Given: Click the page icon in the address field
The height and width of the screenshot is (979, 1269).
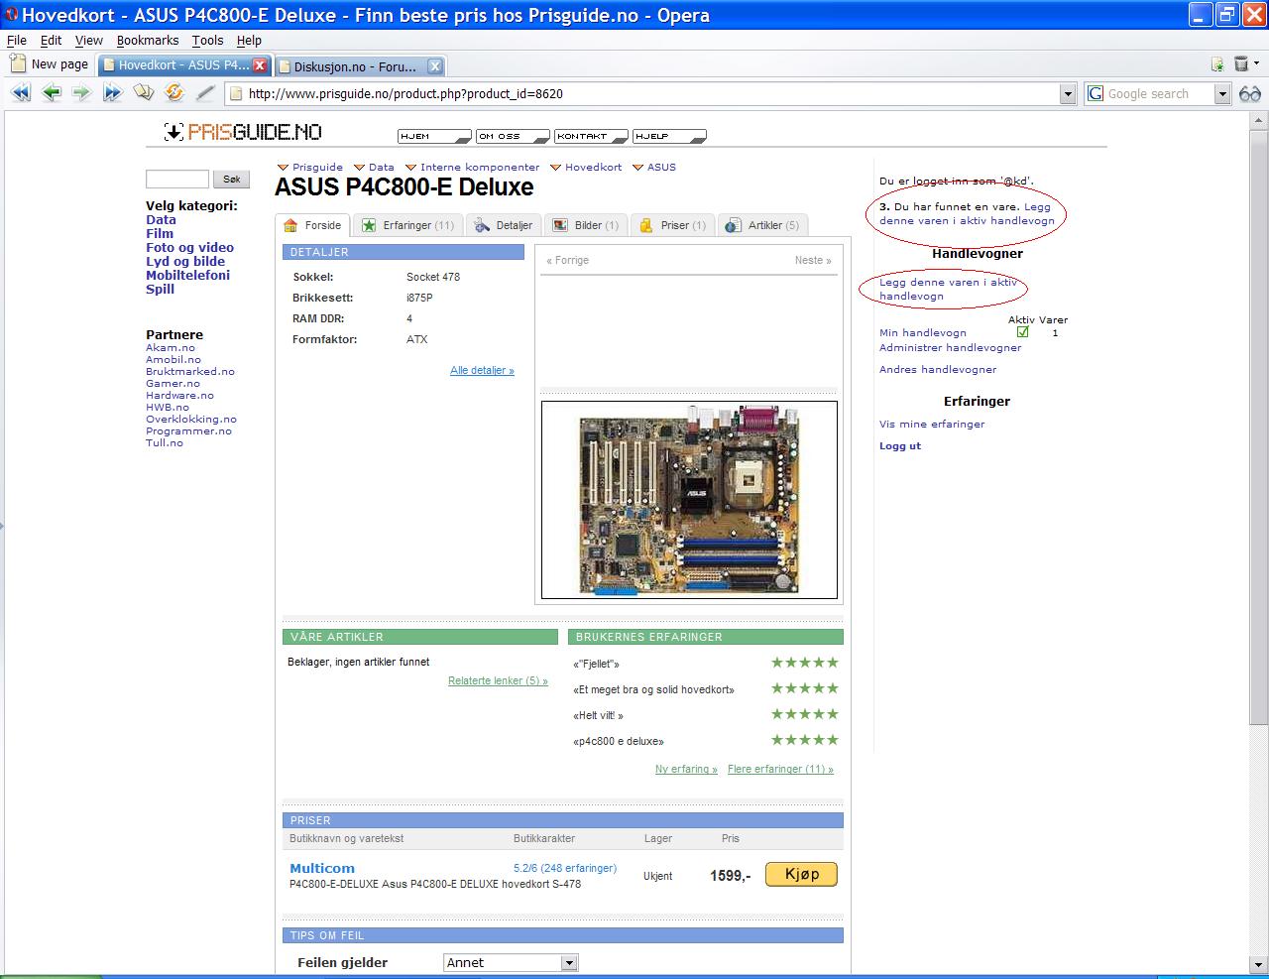Looking at the screenshot, I should pyautogui.click(x=236, y=93).
